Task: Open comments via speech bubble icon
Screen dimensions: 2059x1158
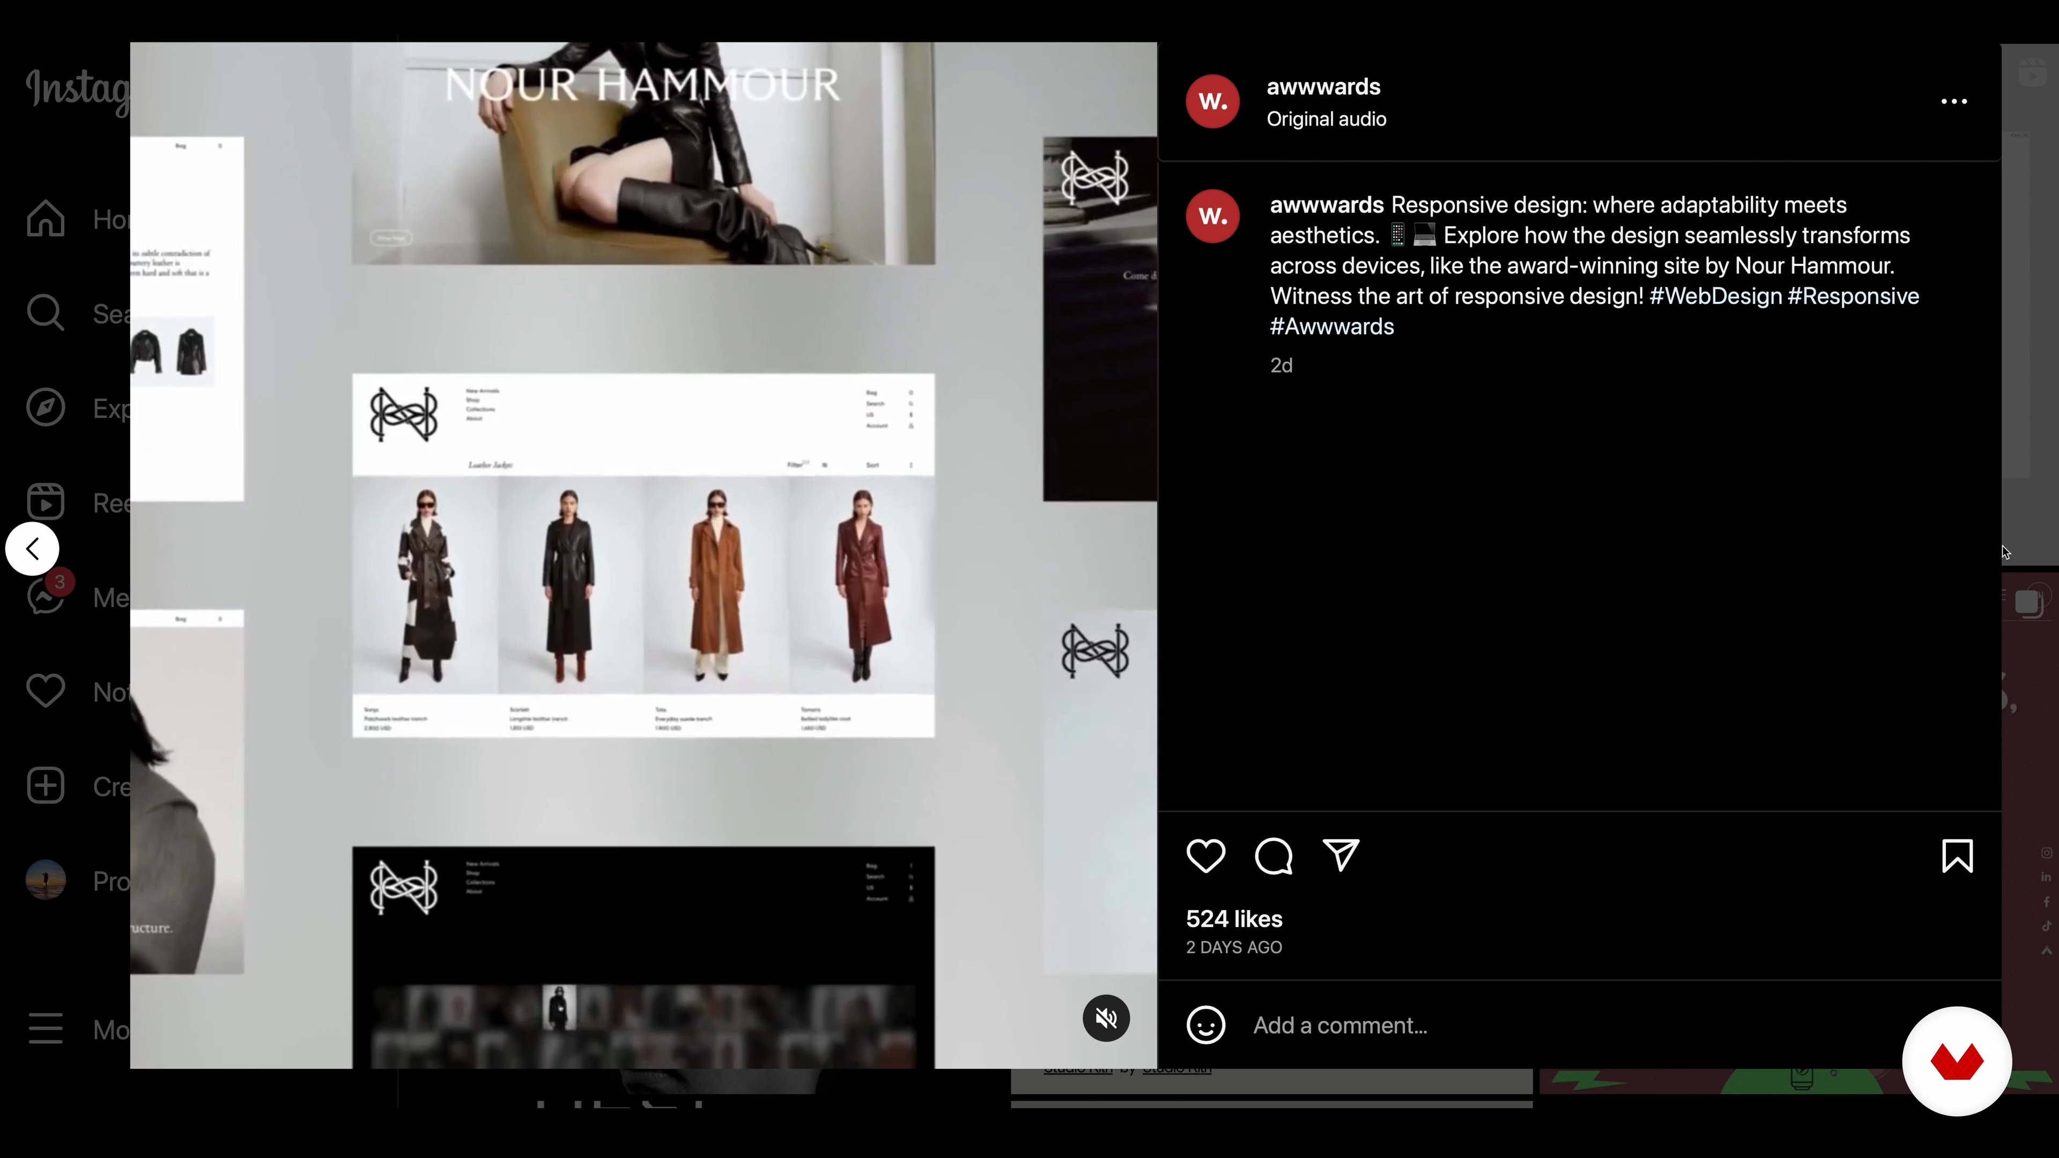Action: click(x=1273, y=856)
